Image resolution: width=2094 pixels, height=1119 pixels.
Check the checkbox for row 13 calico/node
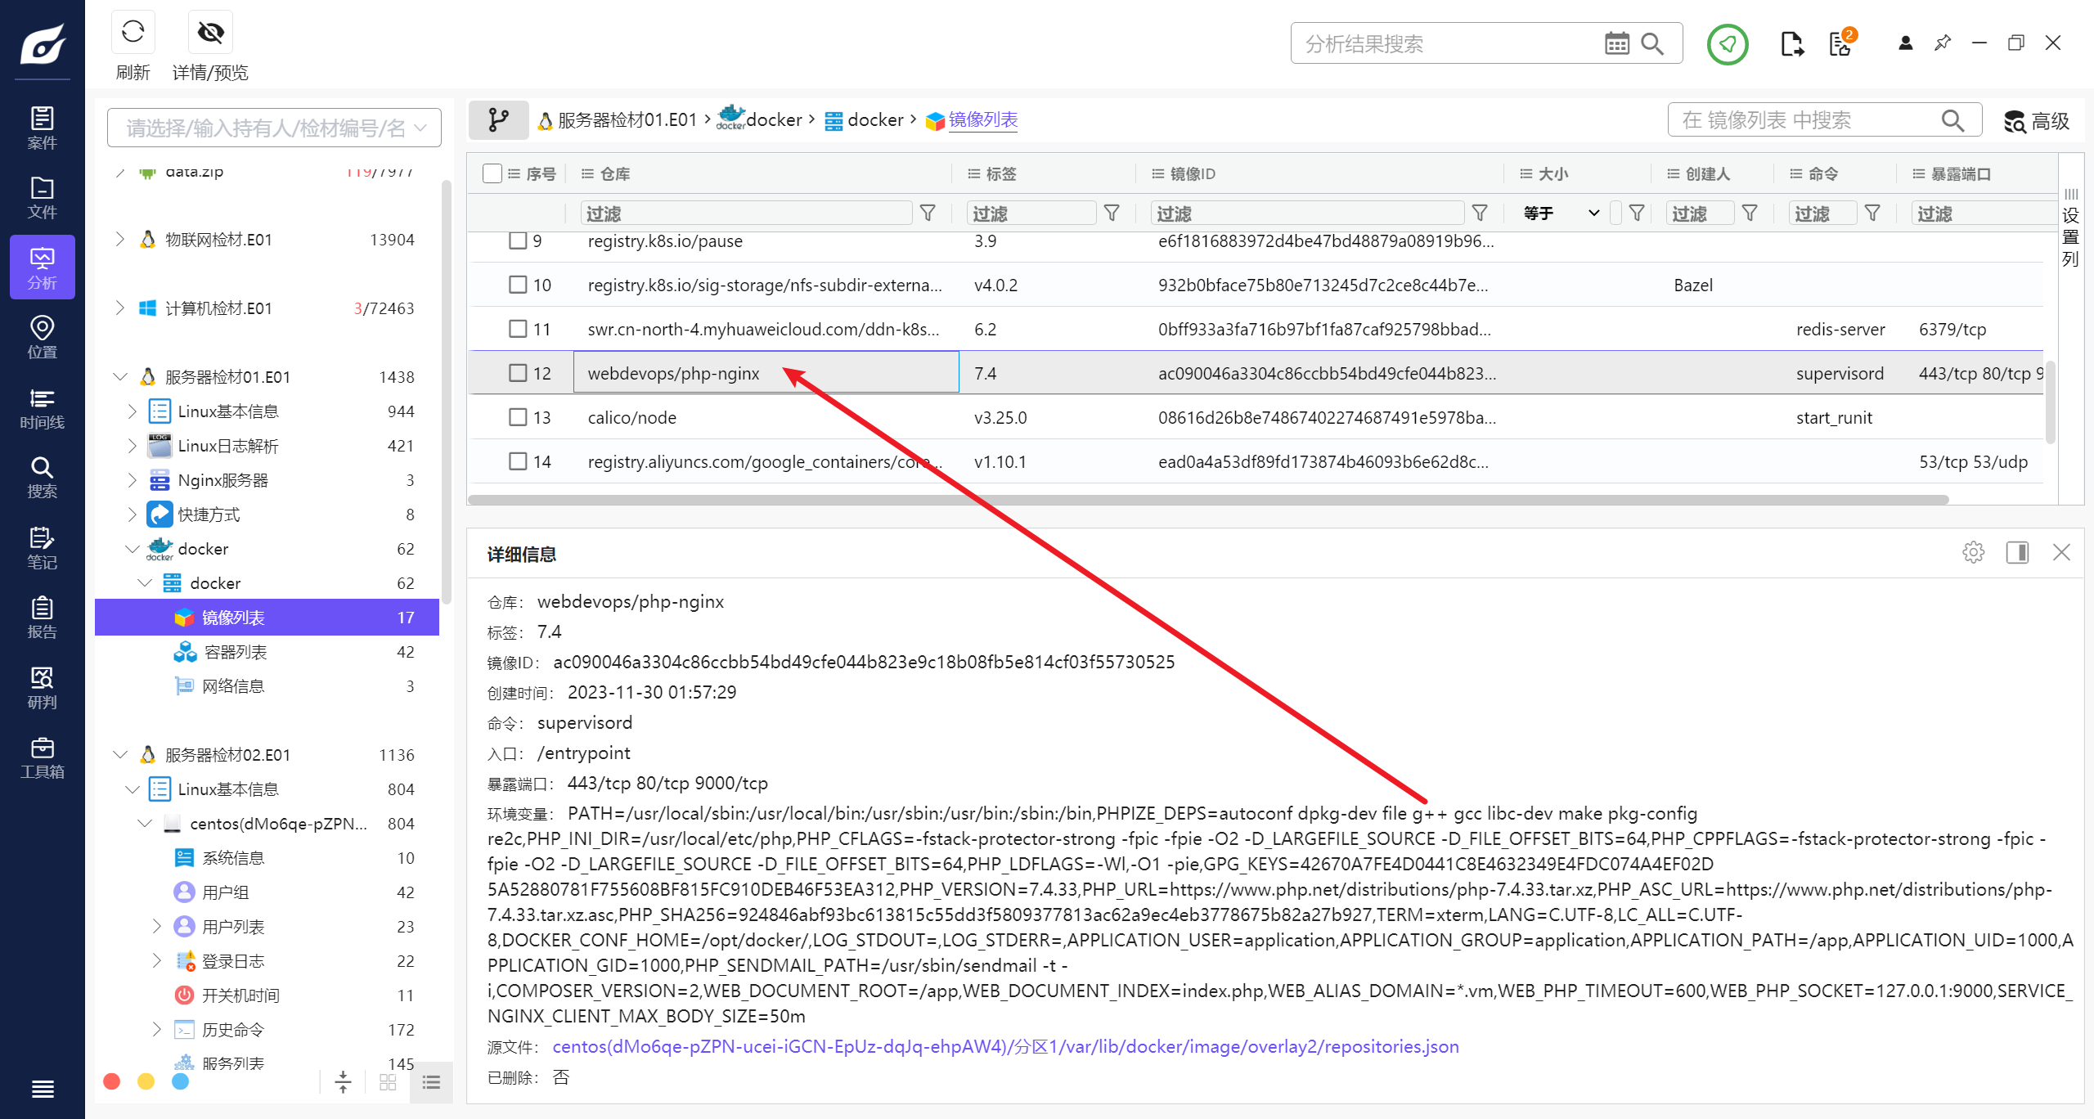click(x=518, y=417)
